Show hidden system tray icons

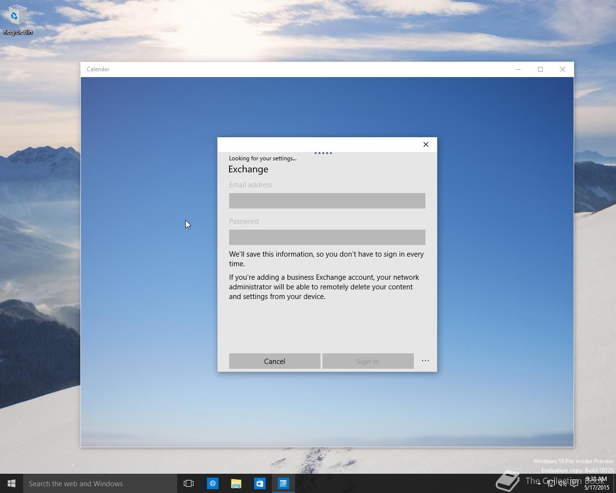[539, 483]
